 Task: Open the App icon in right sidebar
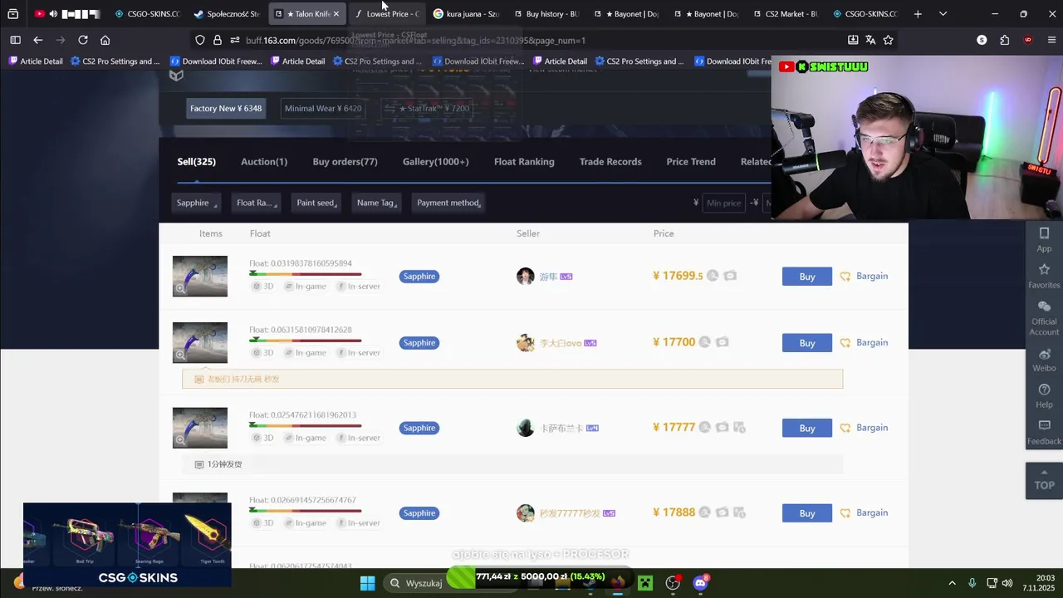click(1044, 239)
